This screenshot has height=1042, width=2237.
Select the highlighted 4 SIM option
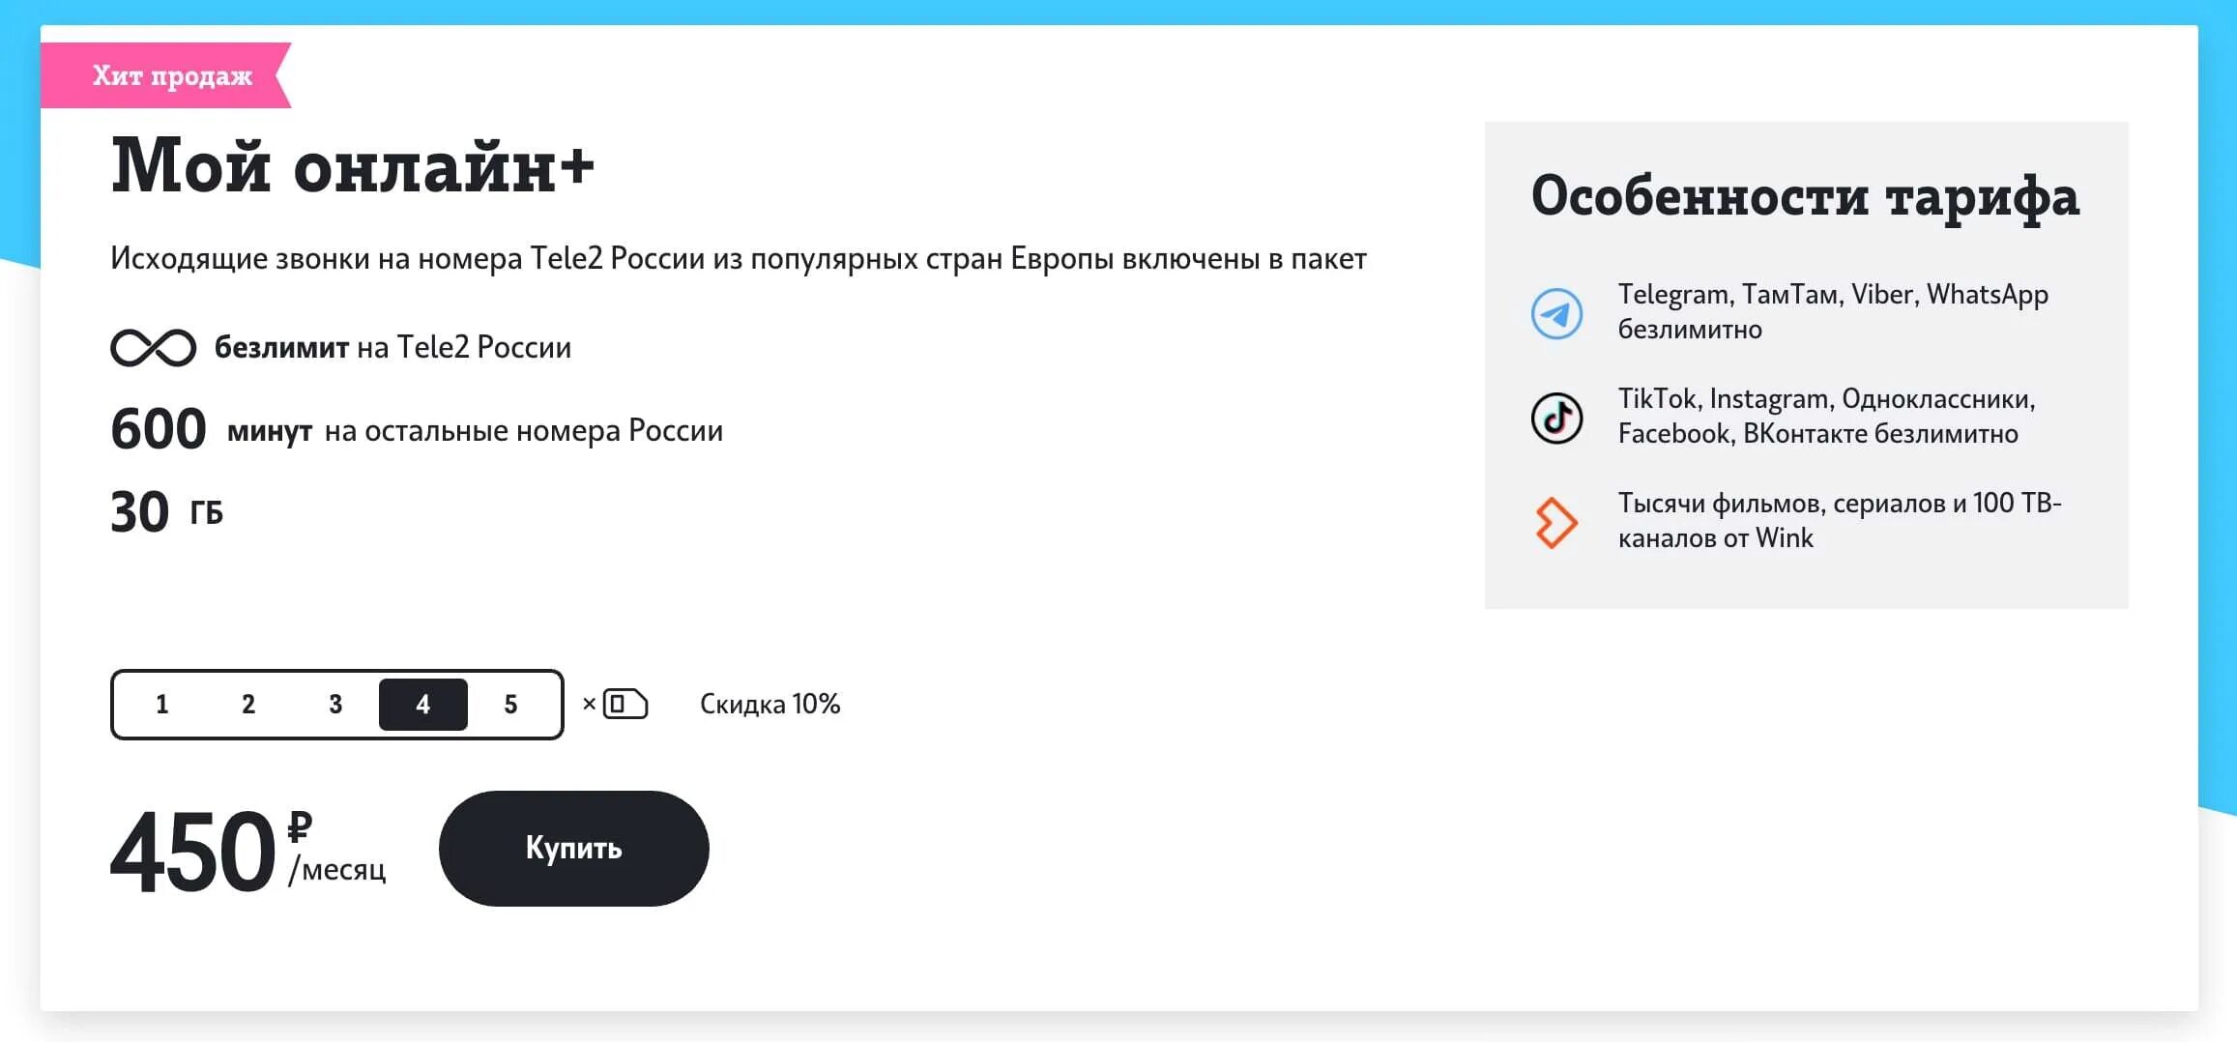422,705
